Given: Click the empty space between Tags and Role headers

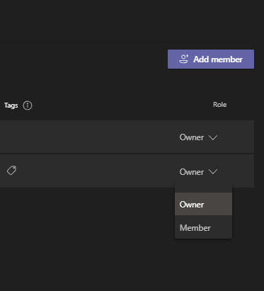Looking at the screenshot, I should coord(122,105).
